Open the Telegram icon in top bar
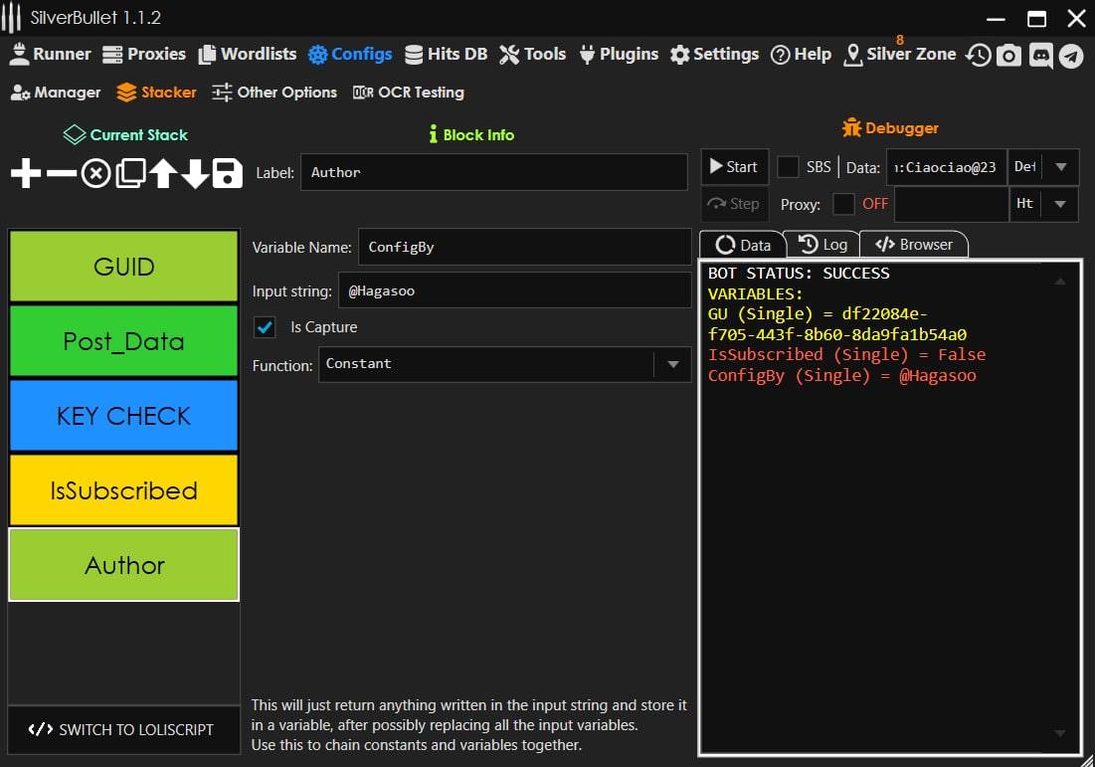 pyautogui.click(x=1070, y=56)
